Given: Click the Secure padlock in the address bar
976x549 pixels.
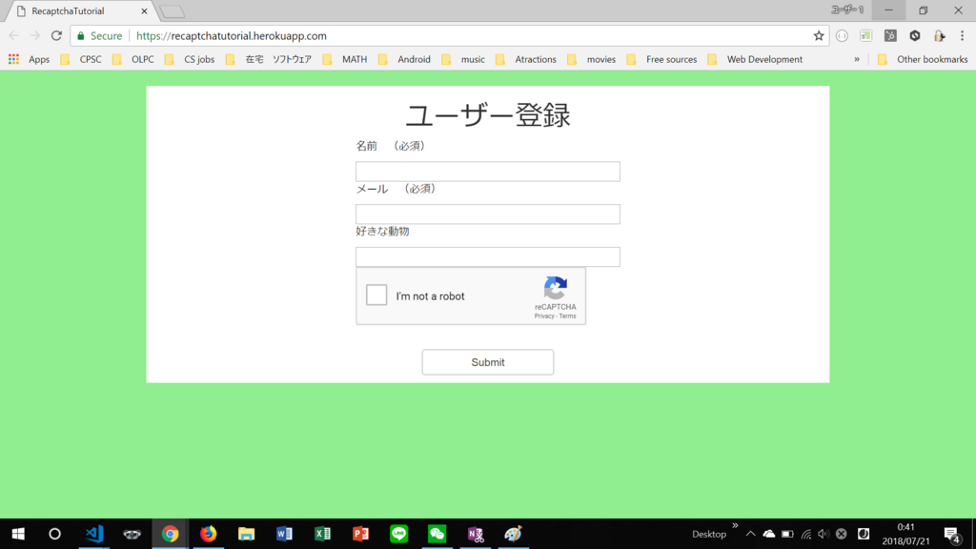Looking at the screenshot, I should click(x=80, y=35).
